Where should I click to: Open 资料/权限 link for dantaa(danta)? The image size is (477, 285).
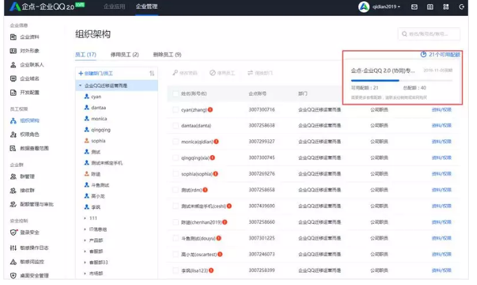(441, 126)
